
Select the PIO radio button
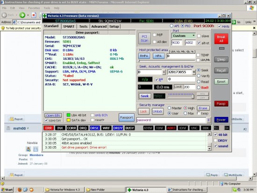[x=183, y=26]
